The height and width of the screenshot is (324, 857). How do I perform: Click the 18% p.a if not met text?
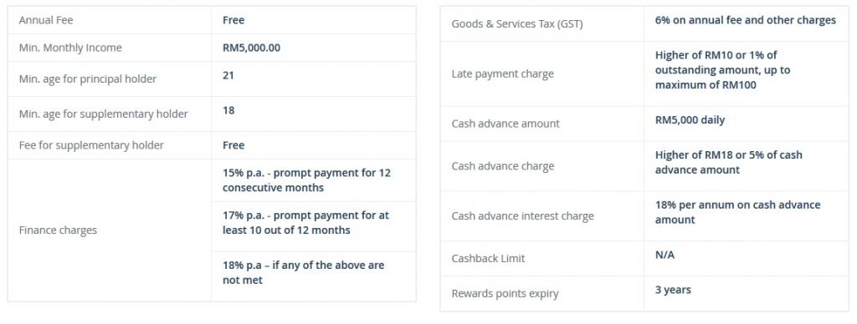(x=303, y=272)
